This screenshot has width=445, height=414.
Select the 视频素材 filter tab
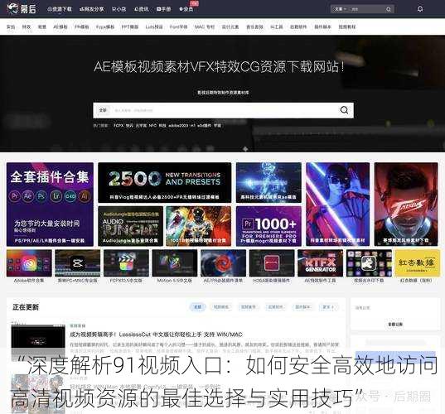[249, 307]
